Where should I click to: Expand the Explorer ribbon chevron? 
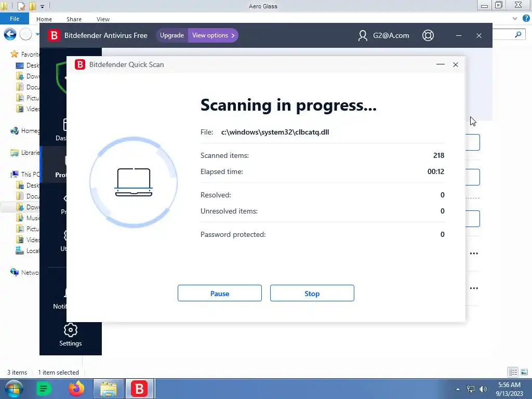[515, 19]
